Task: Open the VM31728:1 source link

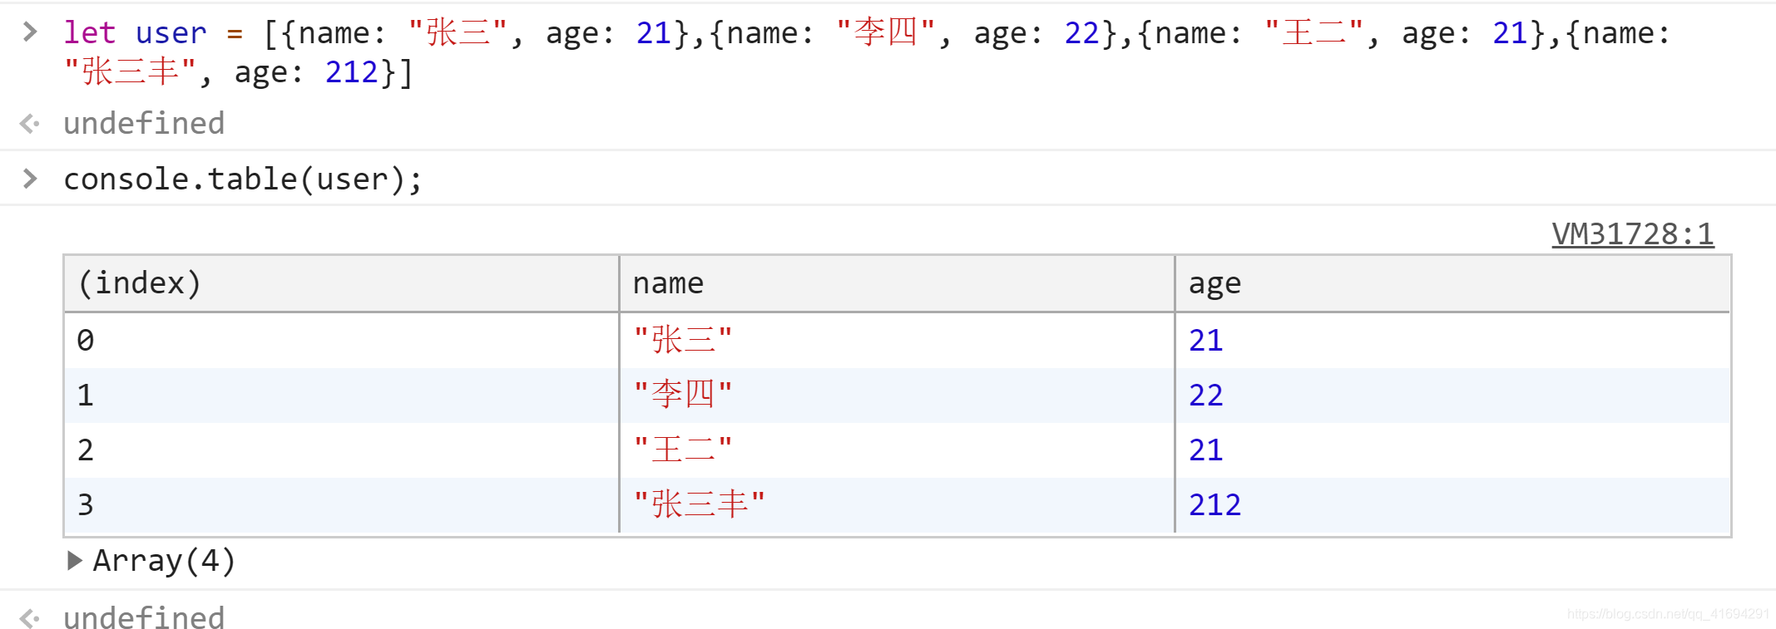Action: click(1632, 234)
